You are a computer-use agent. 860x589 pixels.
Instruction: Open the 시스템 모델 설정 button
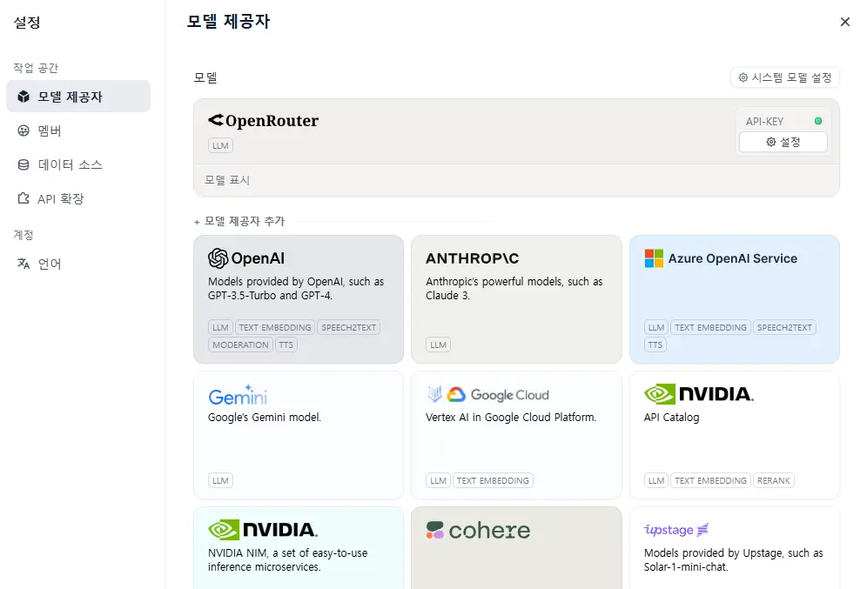pyautogui.click(x=785, y=77)
